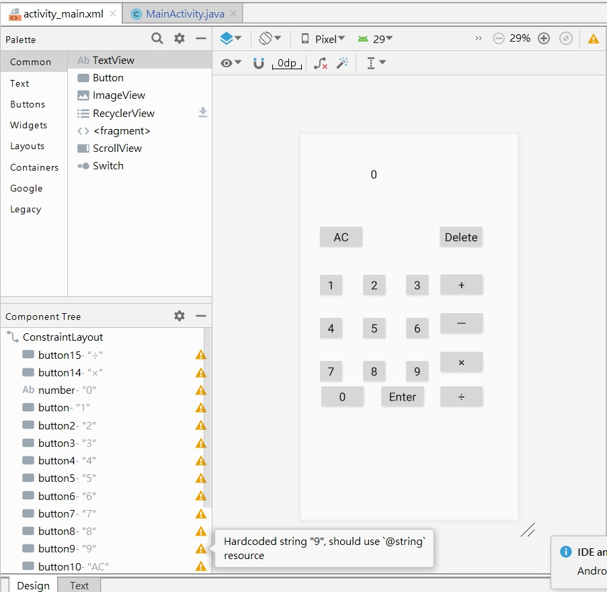Pick <fragment> from the palette
Screen dimensions: 607x592
pos(140,131)
